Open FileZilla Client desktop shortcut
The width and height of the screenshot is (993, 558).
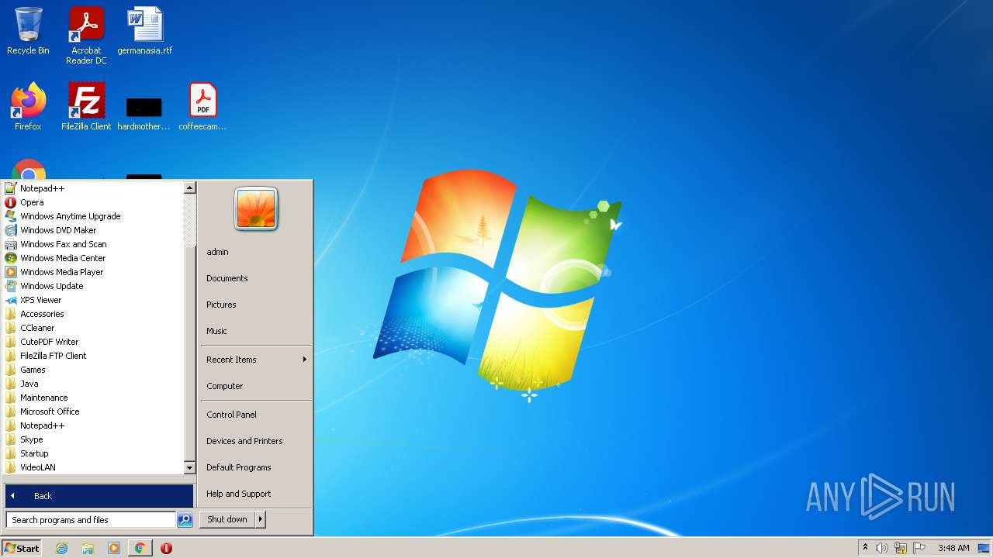point(86,107)
